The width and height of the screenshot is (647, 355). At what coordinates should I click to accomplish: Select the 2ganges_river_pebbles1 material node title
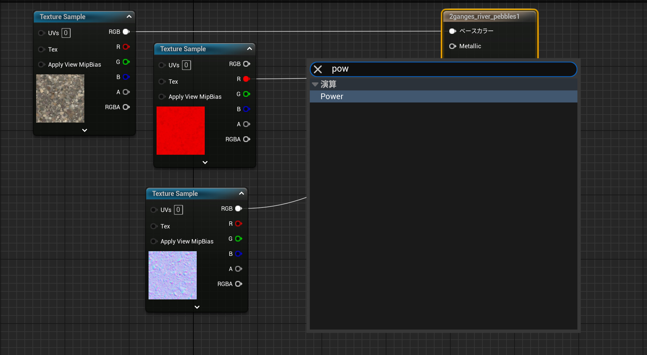[x=484, y=16]
